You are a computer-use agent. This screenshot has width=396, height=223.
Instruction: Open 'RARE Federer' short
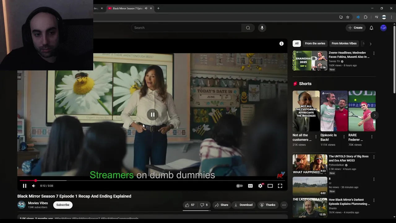tap(362, 111)
